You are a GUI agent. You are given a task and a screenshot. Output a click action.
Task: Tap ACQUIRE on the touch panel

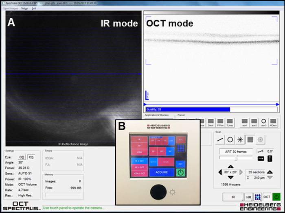click(x=162, y=172)
